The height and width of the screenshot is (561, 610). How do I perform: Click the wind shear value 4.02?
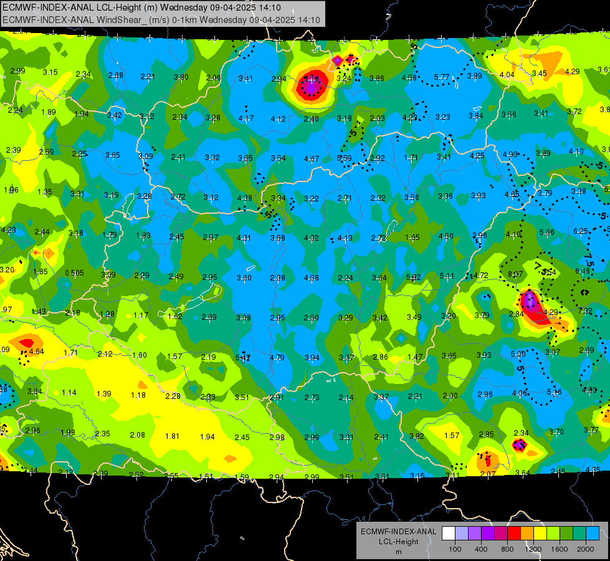coord(311,237)
